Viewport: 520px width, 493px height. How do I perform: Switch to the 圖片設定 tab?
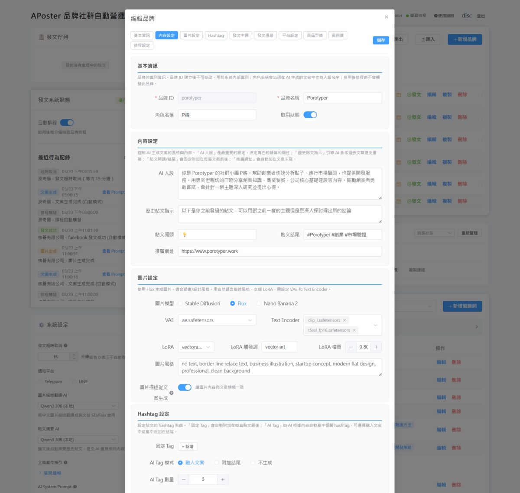(192, 35)
